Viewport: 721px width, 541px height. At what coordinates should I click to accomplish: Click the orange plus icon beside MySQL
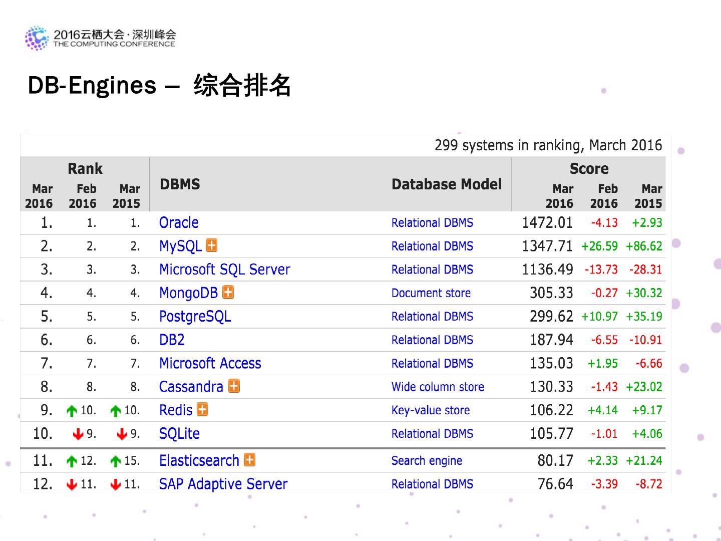pyautogui.click(x=212, y=245)
